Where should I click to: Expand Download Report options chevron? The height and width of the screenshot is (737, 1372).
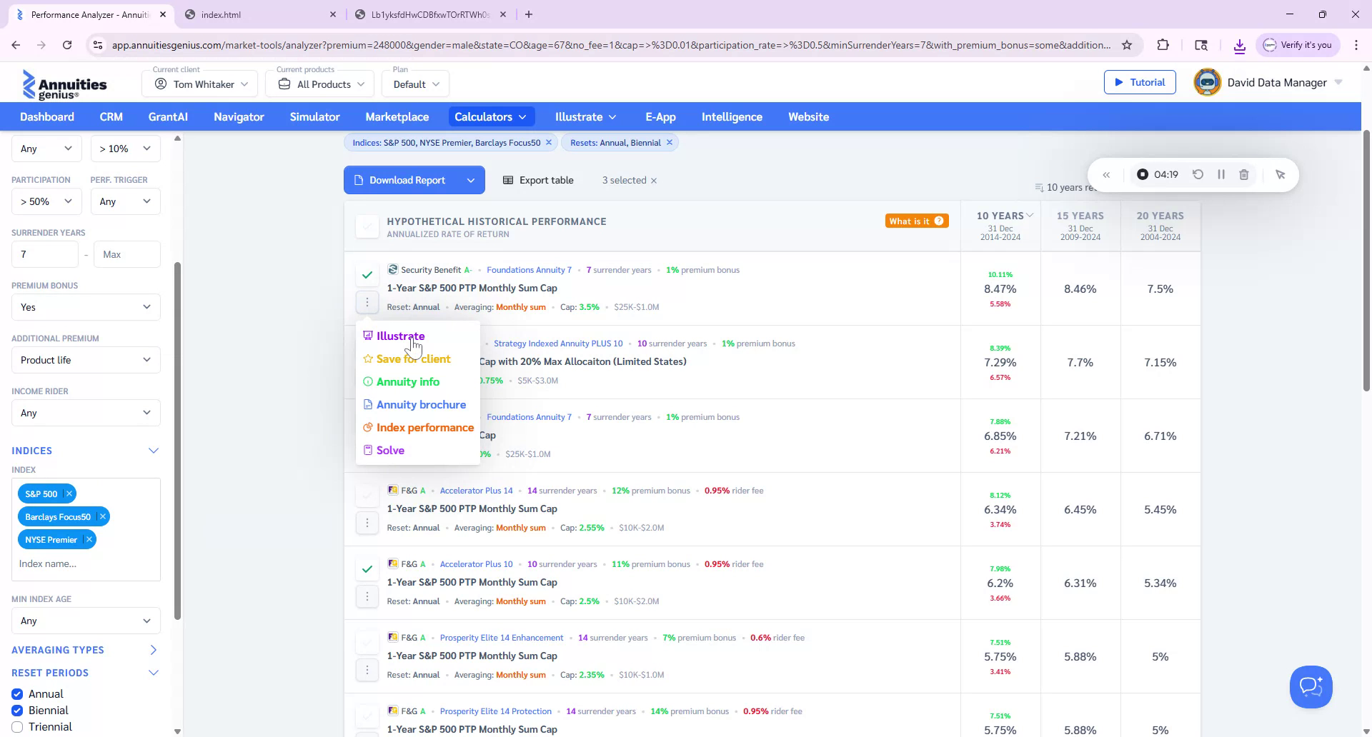coord(471,179)
